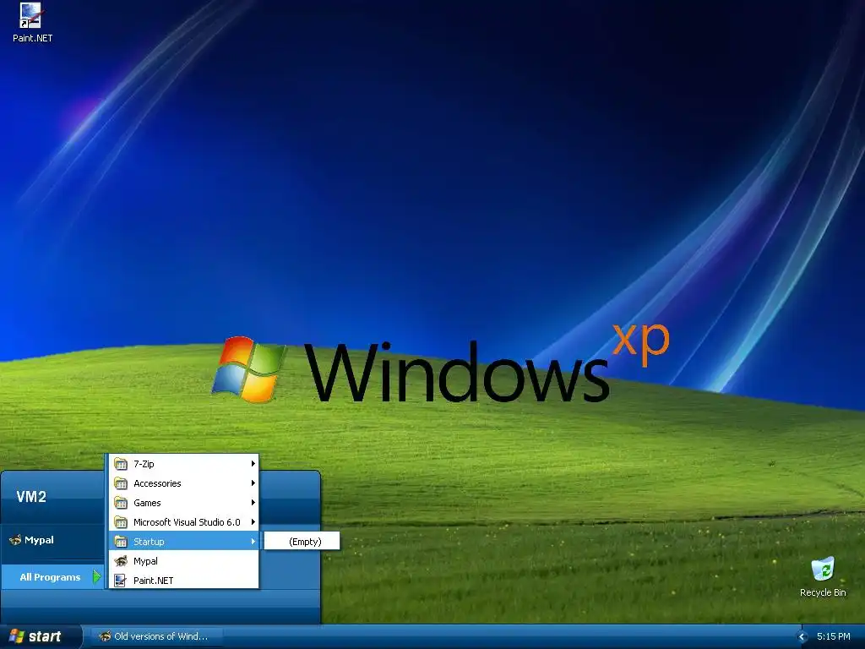The height and width of the screenshot is (649, 865).
Task: Expand the 7-Zip submenu arrow
Action: click(x=253, y=464)
